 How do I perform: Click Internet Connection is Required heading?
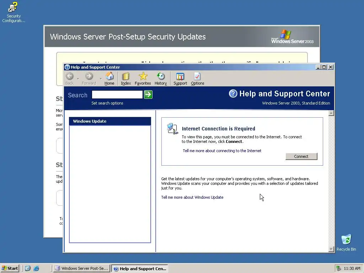pos(219,129)
